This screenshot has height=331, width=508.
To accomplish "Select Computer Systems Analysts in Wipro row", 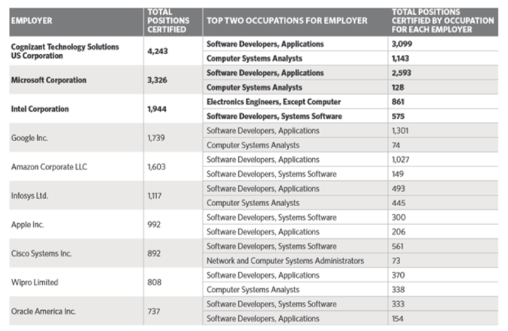I will point(295,289).
